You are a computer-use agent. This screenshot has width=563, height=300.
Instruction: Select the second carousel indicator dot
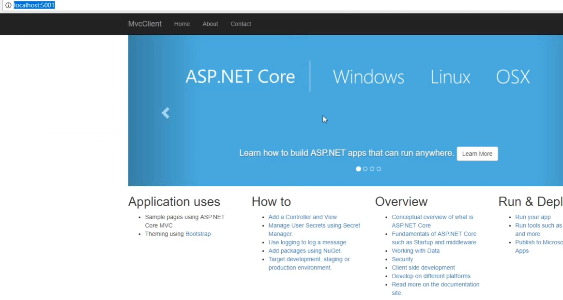(365, 169)
